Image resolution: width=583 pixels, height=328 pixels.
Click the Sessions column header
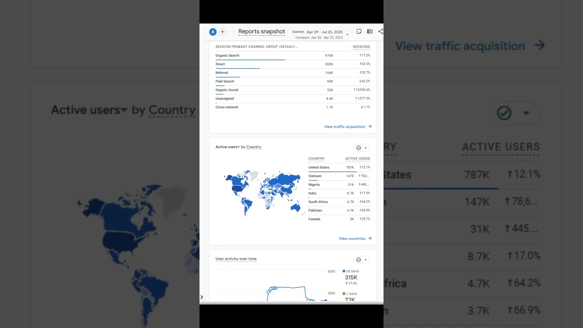[x=361, y=47]
